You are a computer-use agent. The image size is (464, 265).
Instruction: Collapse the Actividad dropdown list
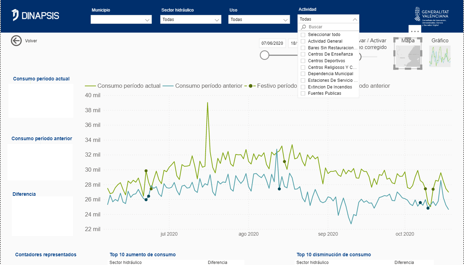tap(355, 20)
